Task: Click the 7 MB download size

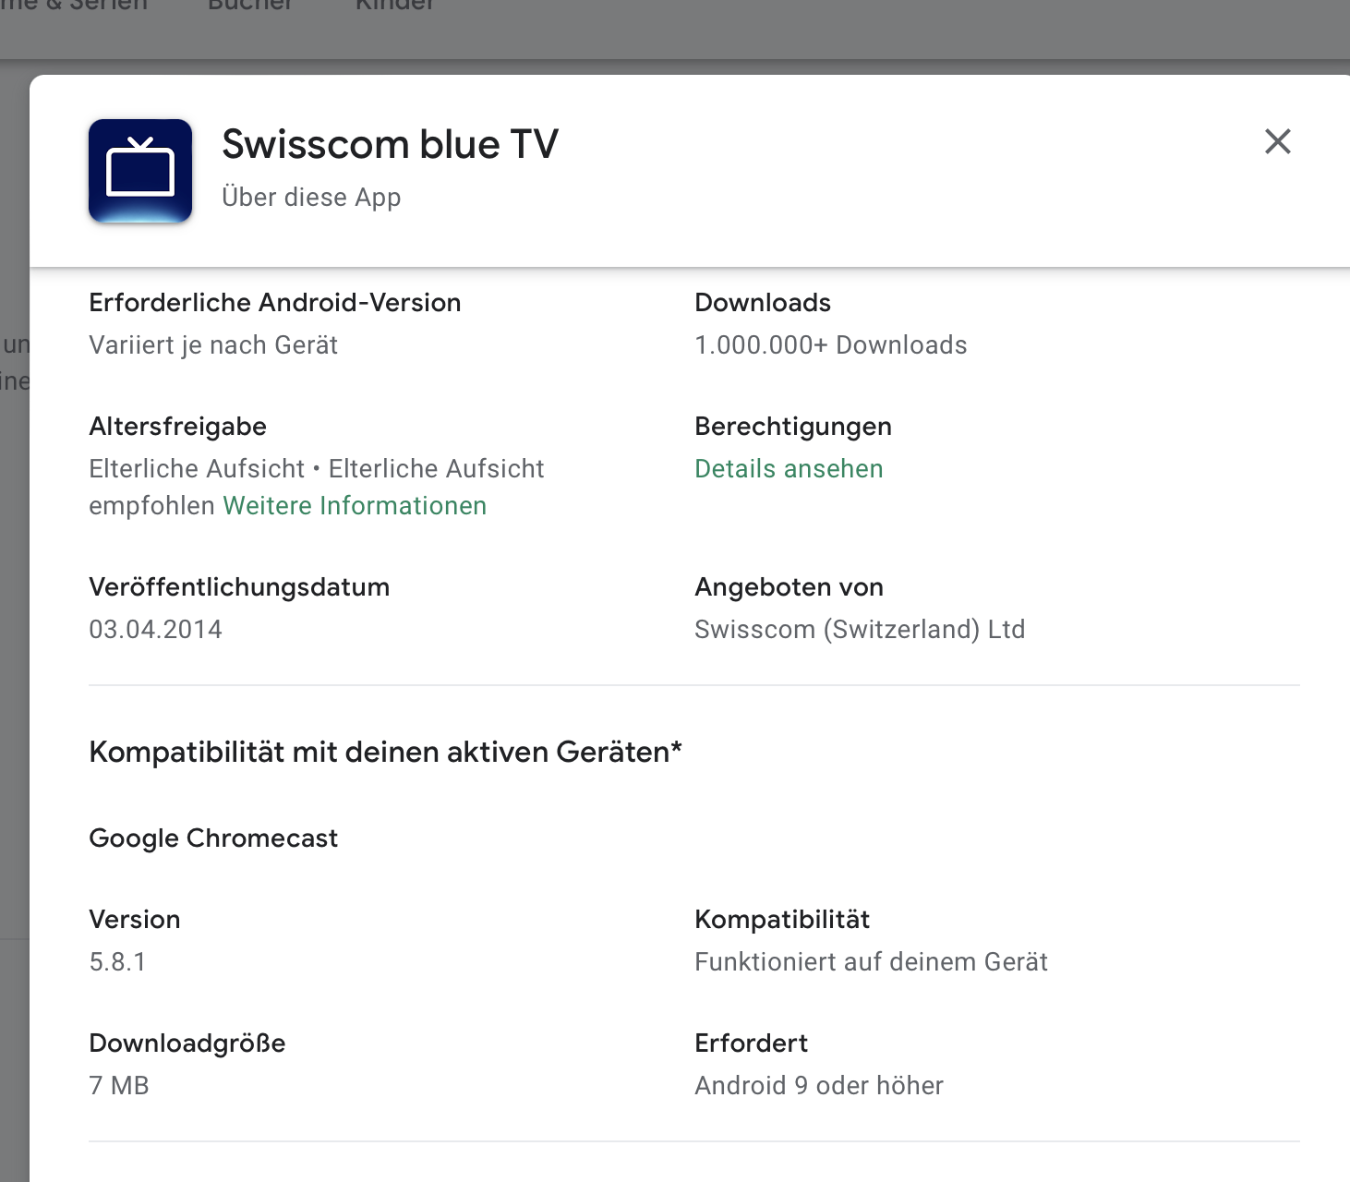Action: coord(119,1086)
